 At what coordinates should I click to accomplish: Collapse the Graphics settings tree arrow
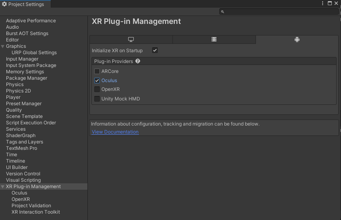[3, 46]
